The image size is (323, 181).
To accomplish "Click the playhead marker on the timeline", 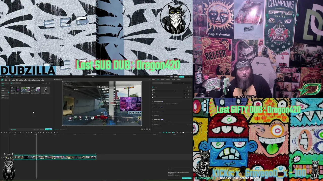I will [x=36, y=134].
